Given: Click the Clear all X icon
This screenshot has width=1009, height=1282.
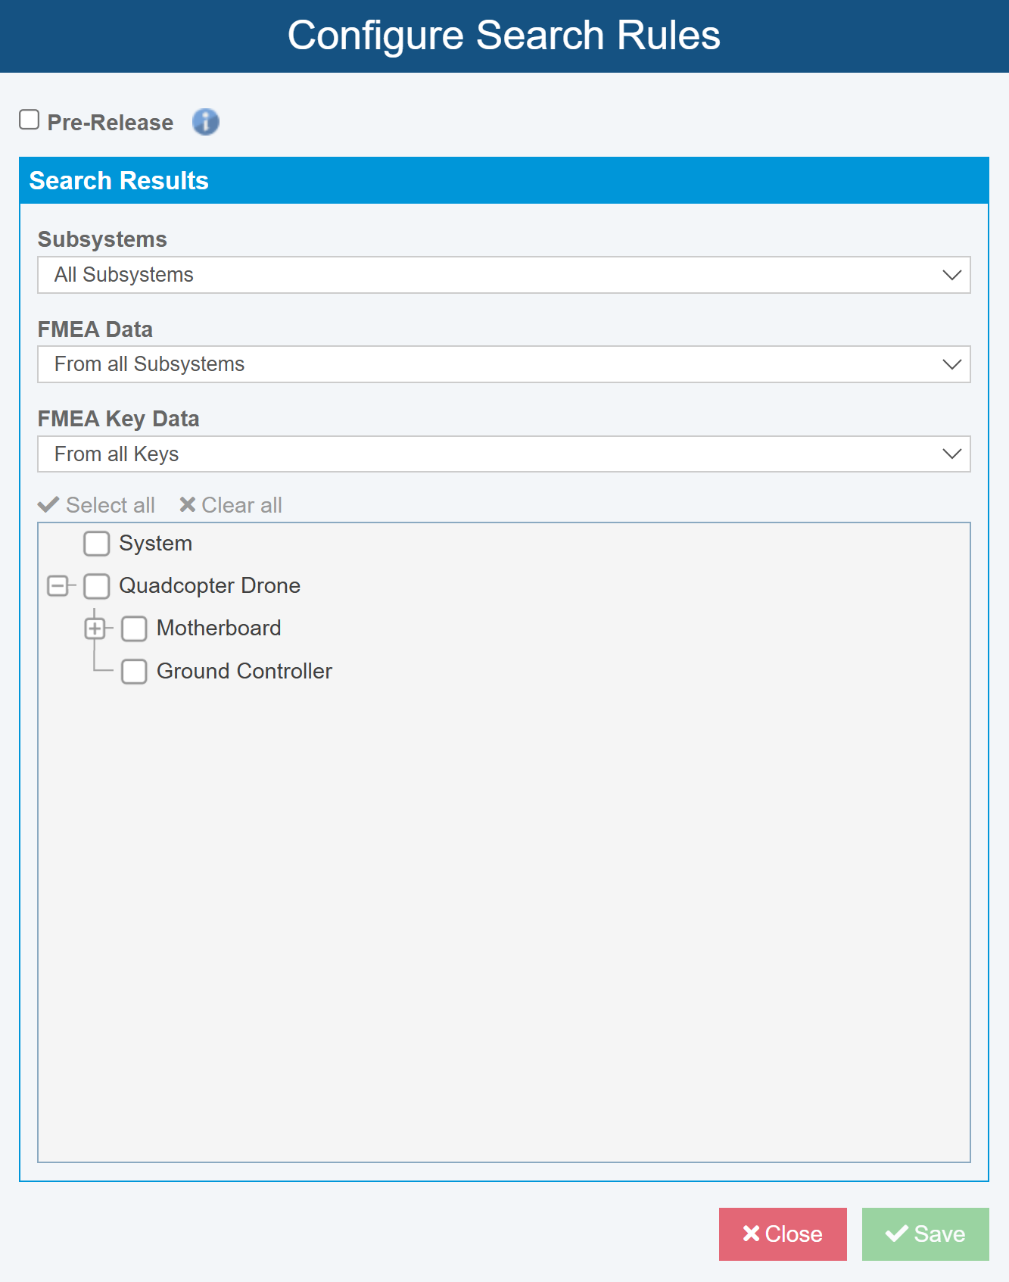Looking at the screenshot, I should (188, 505).
